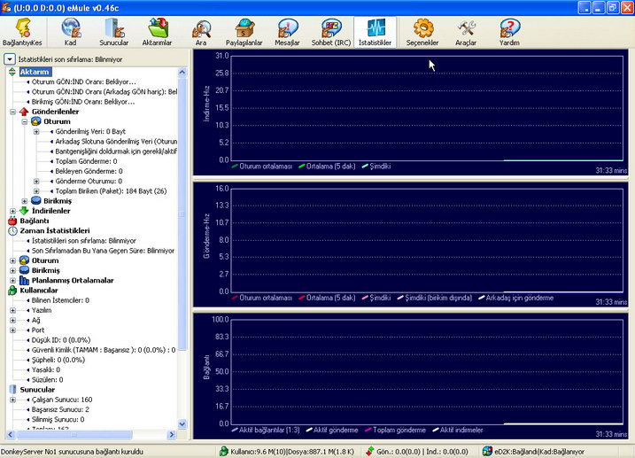Image resolution: width=635 pixels, height=458 pixels.
Task: Click 'Başarısız Sunucu: 2' row
Action: coord(60,409)
